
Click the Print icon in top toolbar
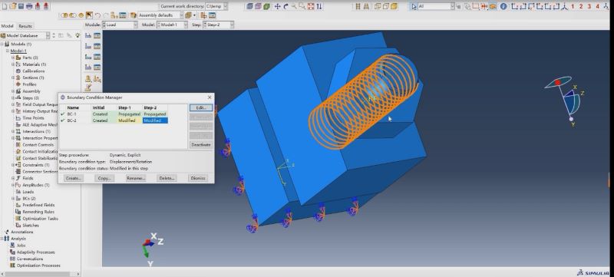(29, 6)
